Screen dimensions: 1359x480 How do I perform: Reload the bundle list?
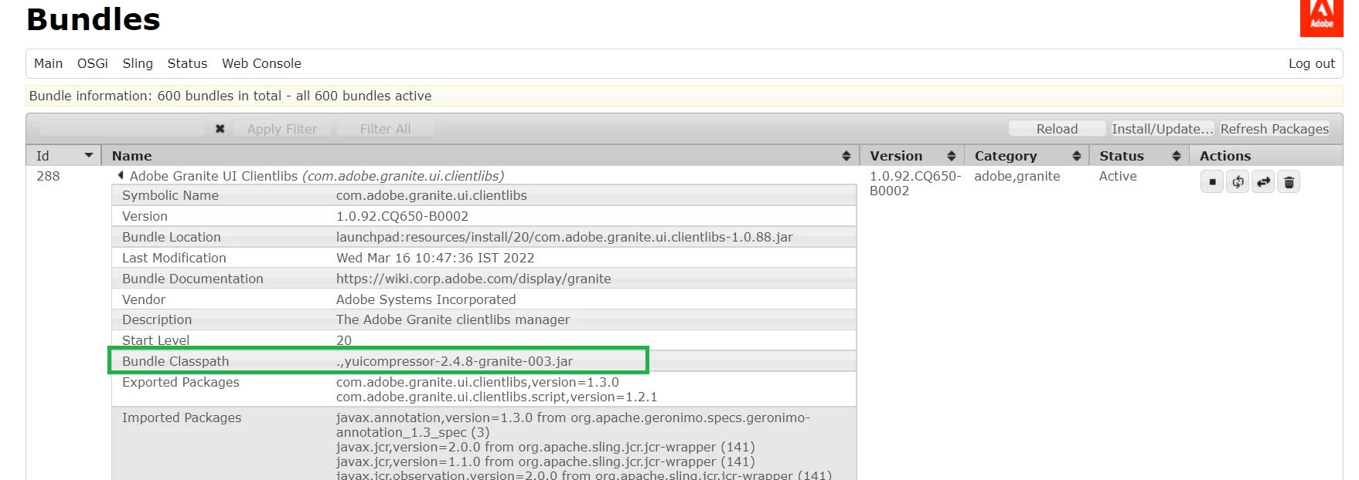click(1057, 129)
